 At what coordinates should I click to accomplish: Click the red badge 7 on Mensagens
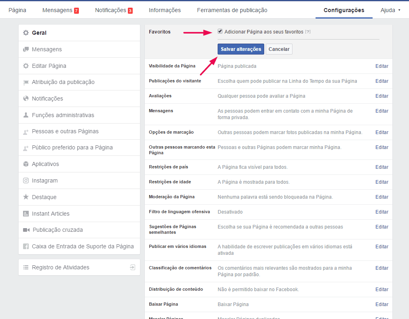(x=76, y=10)
